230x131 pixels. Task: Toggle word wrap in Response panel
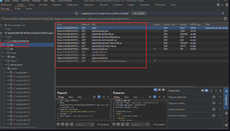coord(155,97)
